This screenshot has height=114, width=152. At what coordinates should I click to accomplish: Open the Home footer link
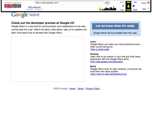click(x=72, y=88)
